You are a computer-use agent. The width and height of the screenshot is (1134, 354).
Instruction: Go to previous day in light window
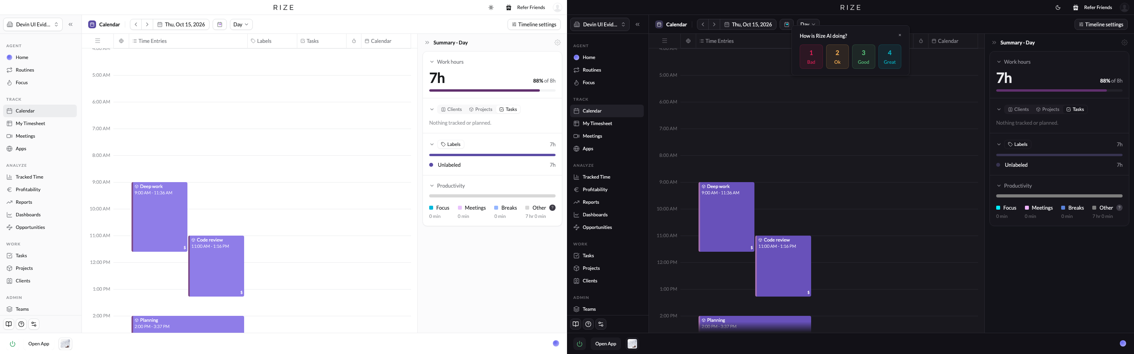[x=136, y=25]
